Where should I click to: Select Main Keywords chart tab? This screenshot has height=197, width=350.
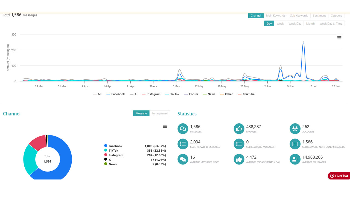(275, 16)
